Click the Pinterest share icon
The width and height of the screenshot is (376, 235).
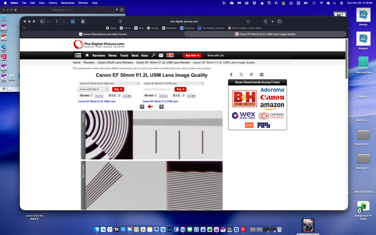pyautogui.click(x=251, y=75)
